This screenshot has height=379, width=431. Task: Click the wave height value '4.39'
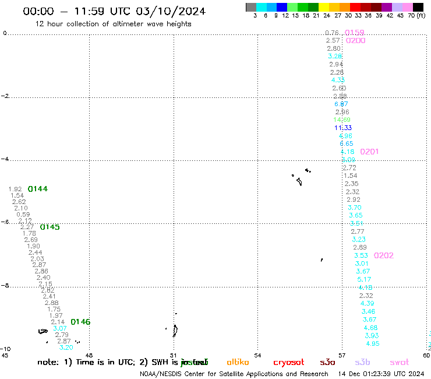click(x=368, y=303)
